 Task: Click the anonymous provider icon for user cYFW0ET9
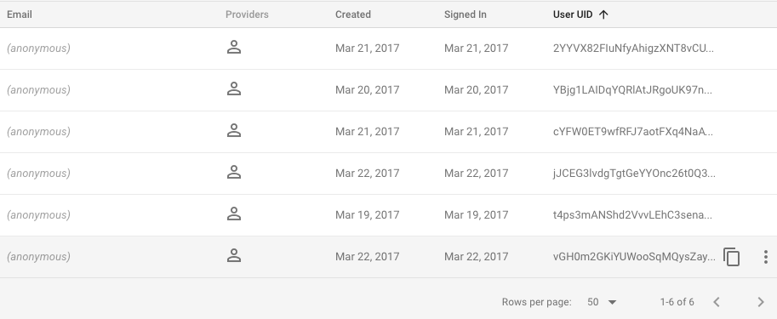[x=234, y=131]
